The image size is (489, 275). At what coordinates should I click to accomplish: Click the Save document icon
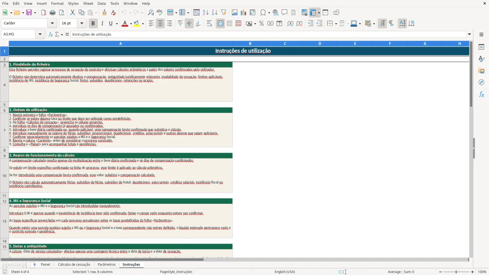29,13
